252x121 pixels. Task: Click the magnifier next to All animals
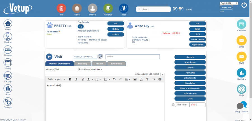[x=59, y=31]
